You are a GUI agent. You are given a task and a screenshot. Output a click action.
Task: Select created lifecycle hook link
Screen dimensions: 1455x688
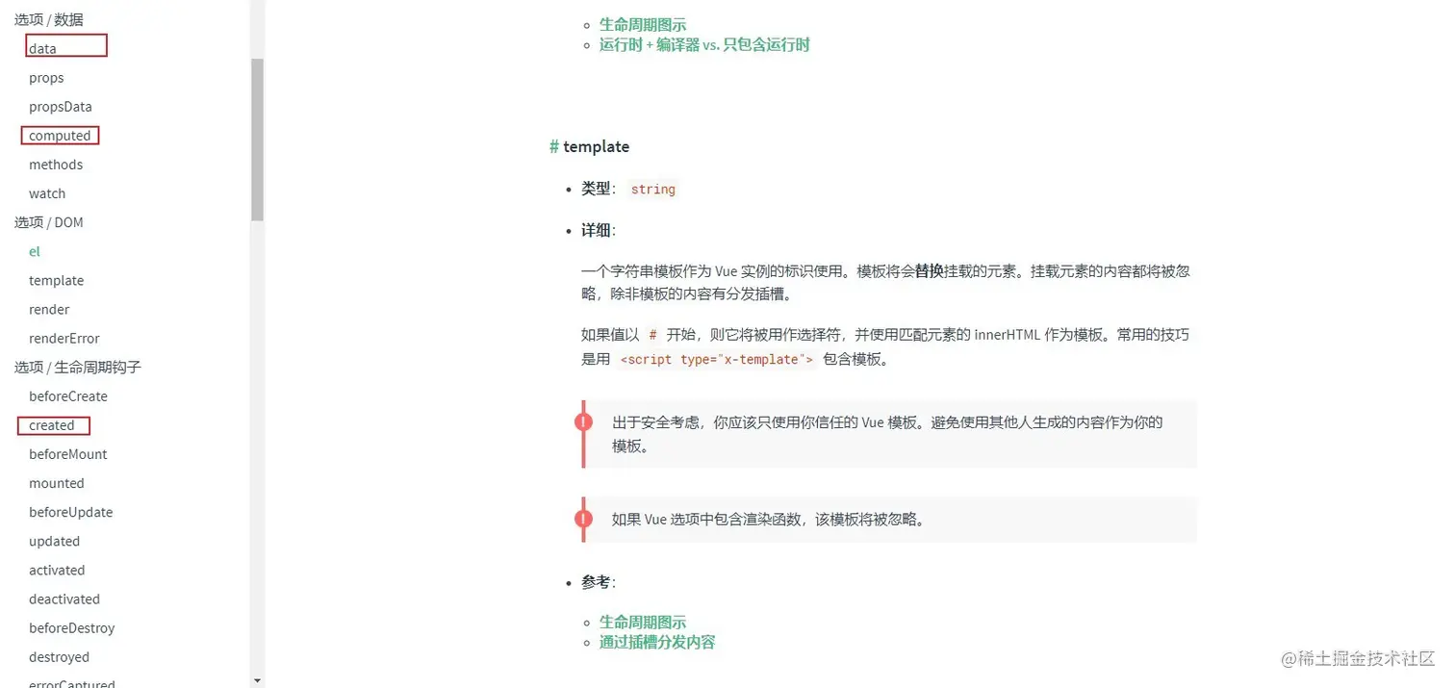point(51,425)
